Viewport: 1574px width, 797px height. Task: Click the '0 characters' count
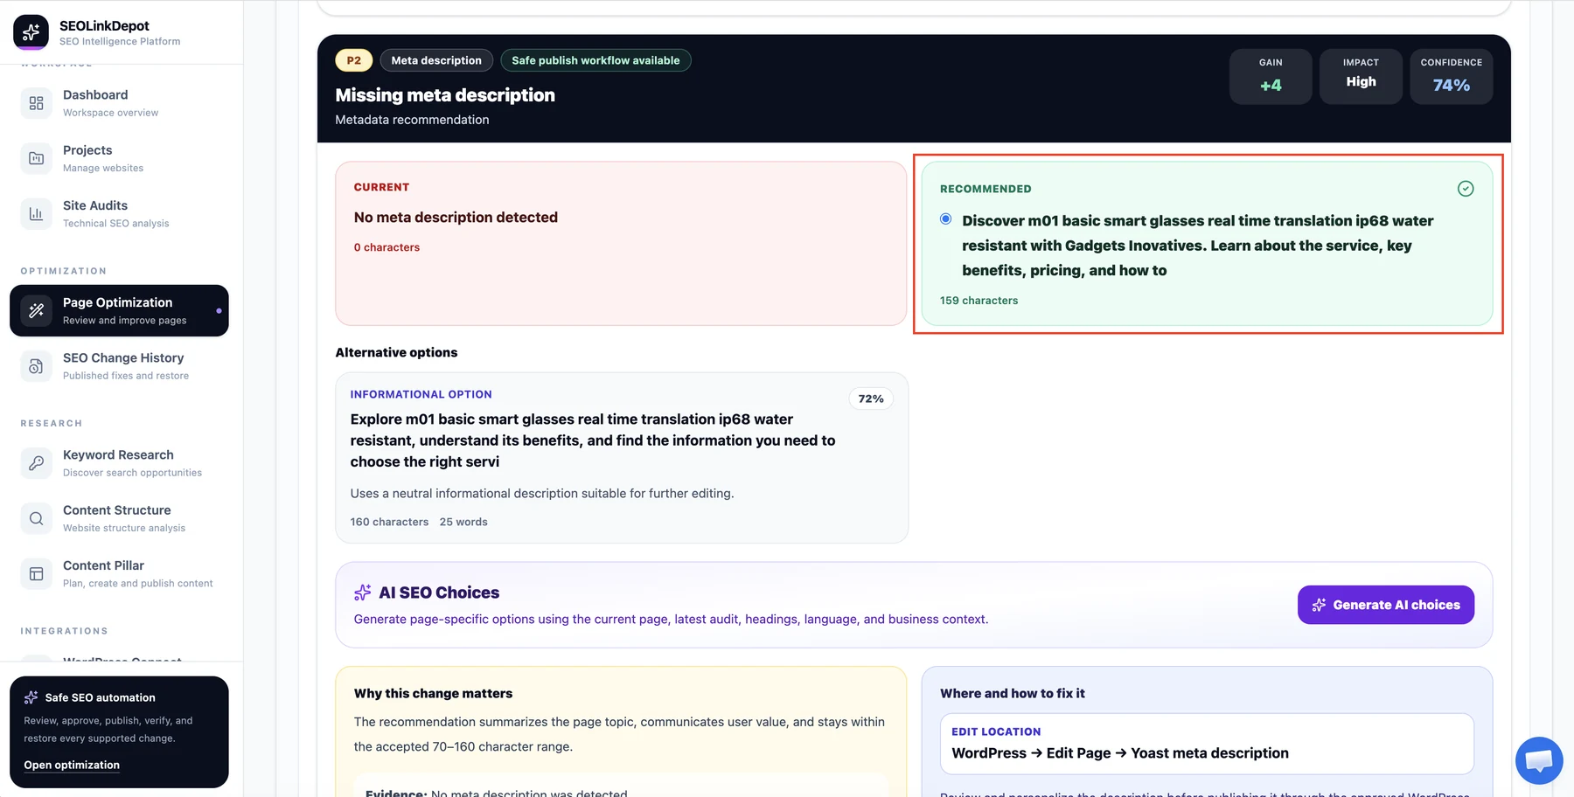[x=387, y=247]
